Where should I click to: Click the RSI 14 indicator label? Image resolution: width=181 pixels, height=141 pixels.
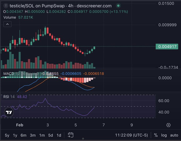point(9,97)
